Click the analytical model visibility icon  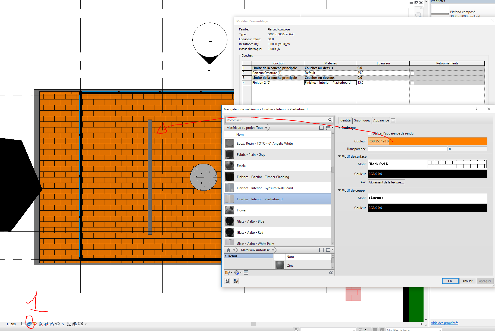74,324
